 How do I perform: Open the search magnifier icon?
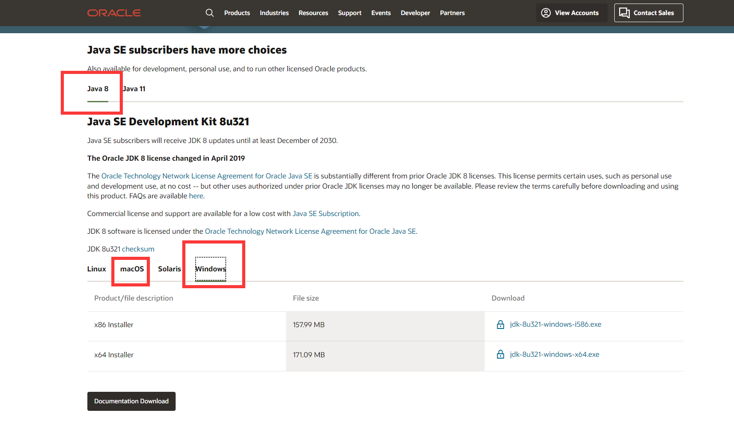point(210,13)
